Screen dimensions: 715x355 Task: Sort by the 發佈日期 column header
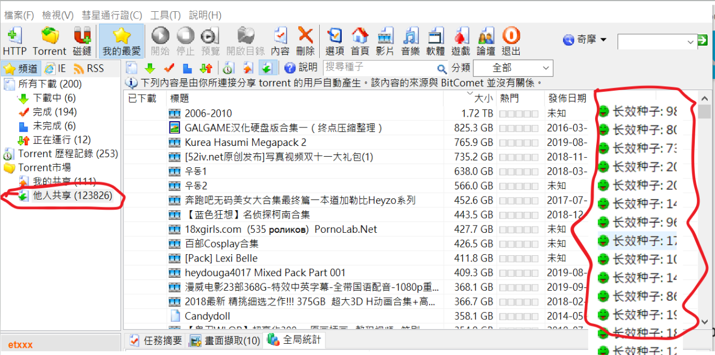pyautogui.click(x=567, y=99)
